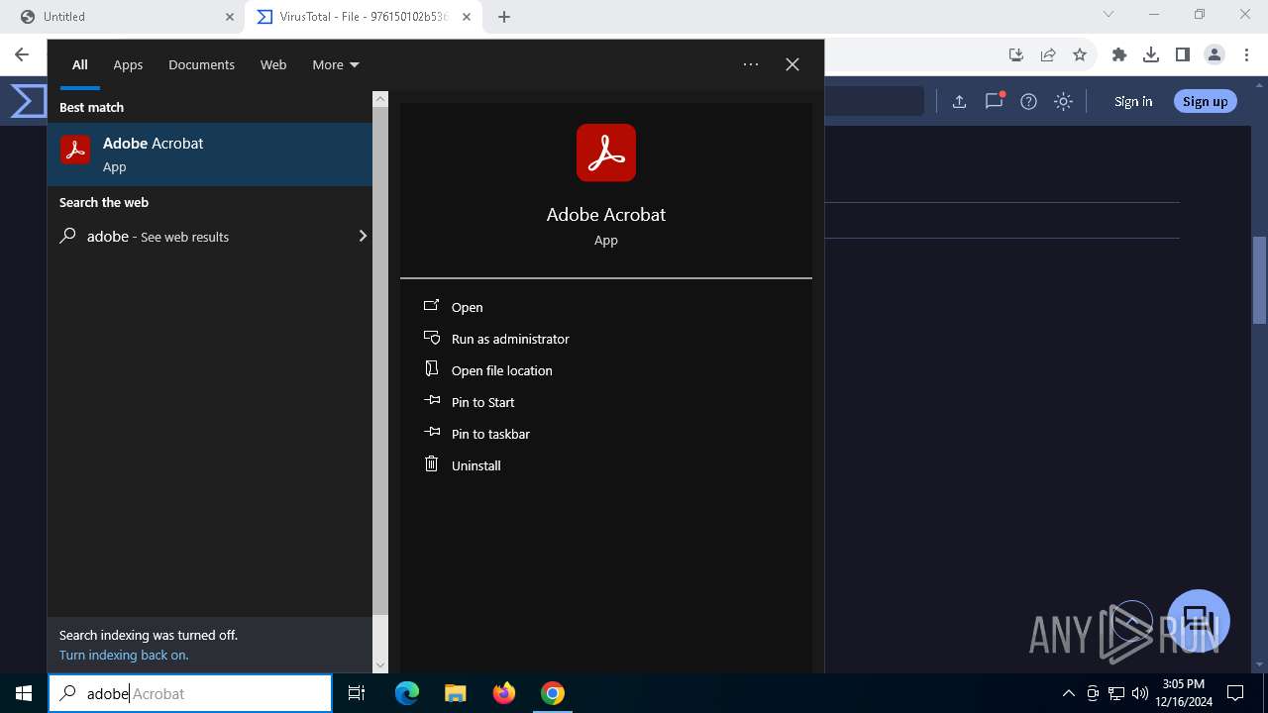Open VirusTotal help icon

coord(1028,101)
